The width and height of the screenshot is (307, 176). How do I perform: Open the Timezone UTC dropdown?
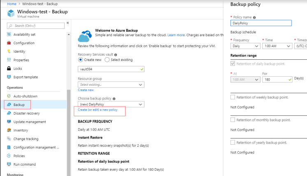click(300, 46)
